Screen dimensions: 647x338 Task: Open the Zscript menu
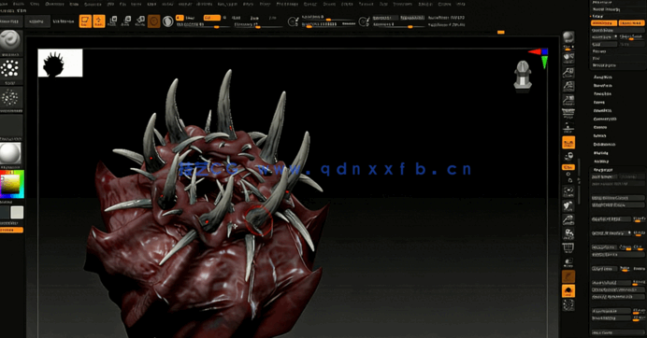coord(444,4)
